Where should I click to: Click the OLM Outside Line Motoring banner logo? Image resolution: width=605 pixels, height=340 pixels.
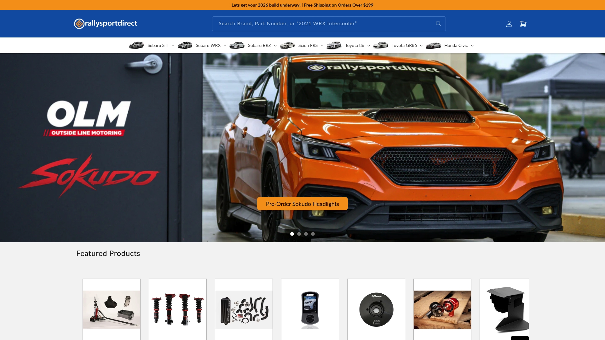pos(87,118)
